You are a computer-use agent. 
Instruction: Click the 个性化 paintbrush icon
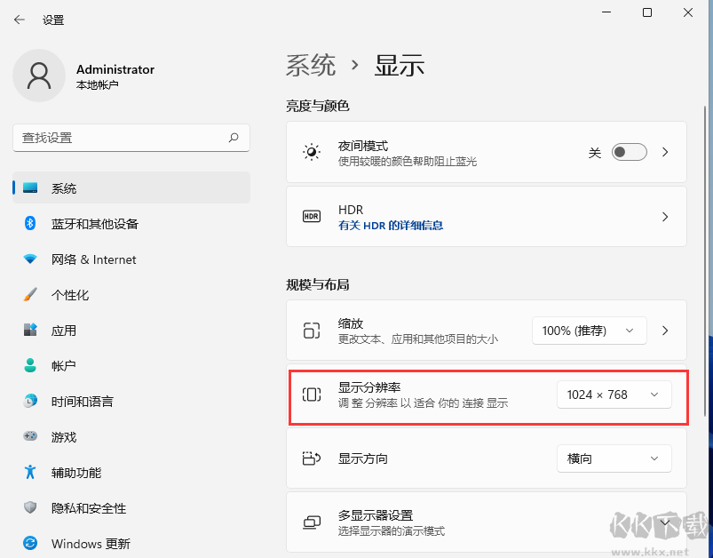[30, 294]
